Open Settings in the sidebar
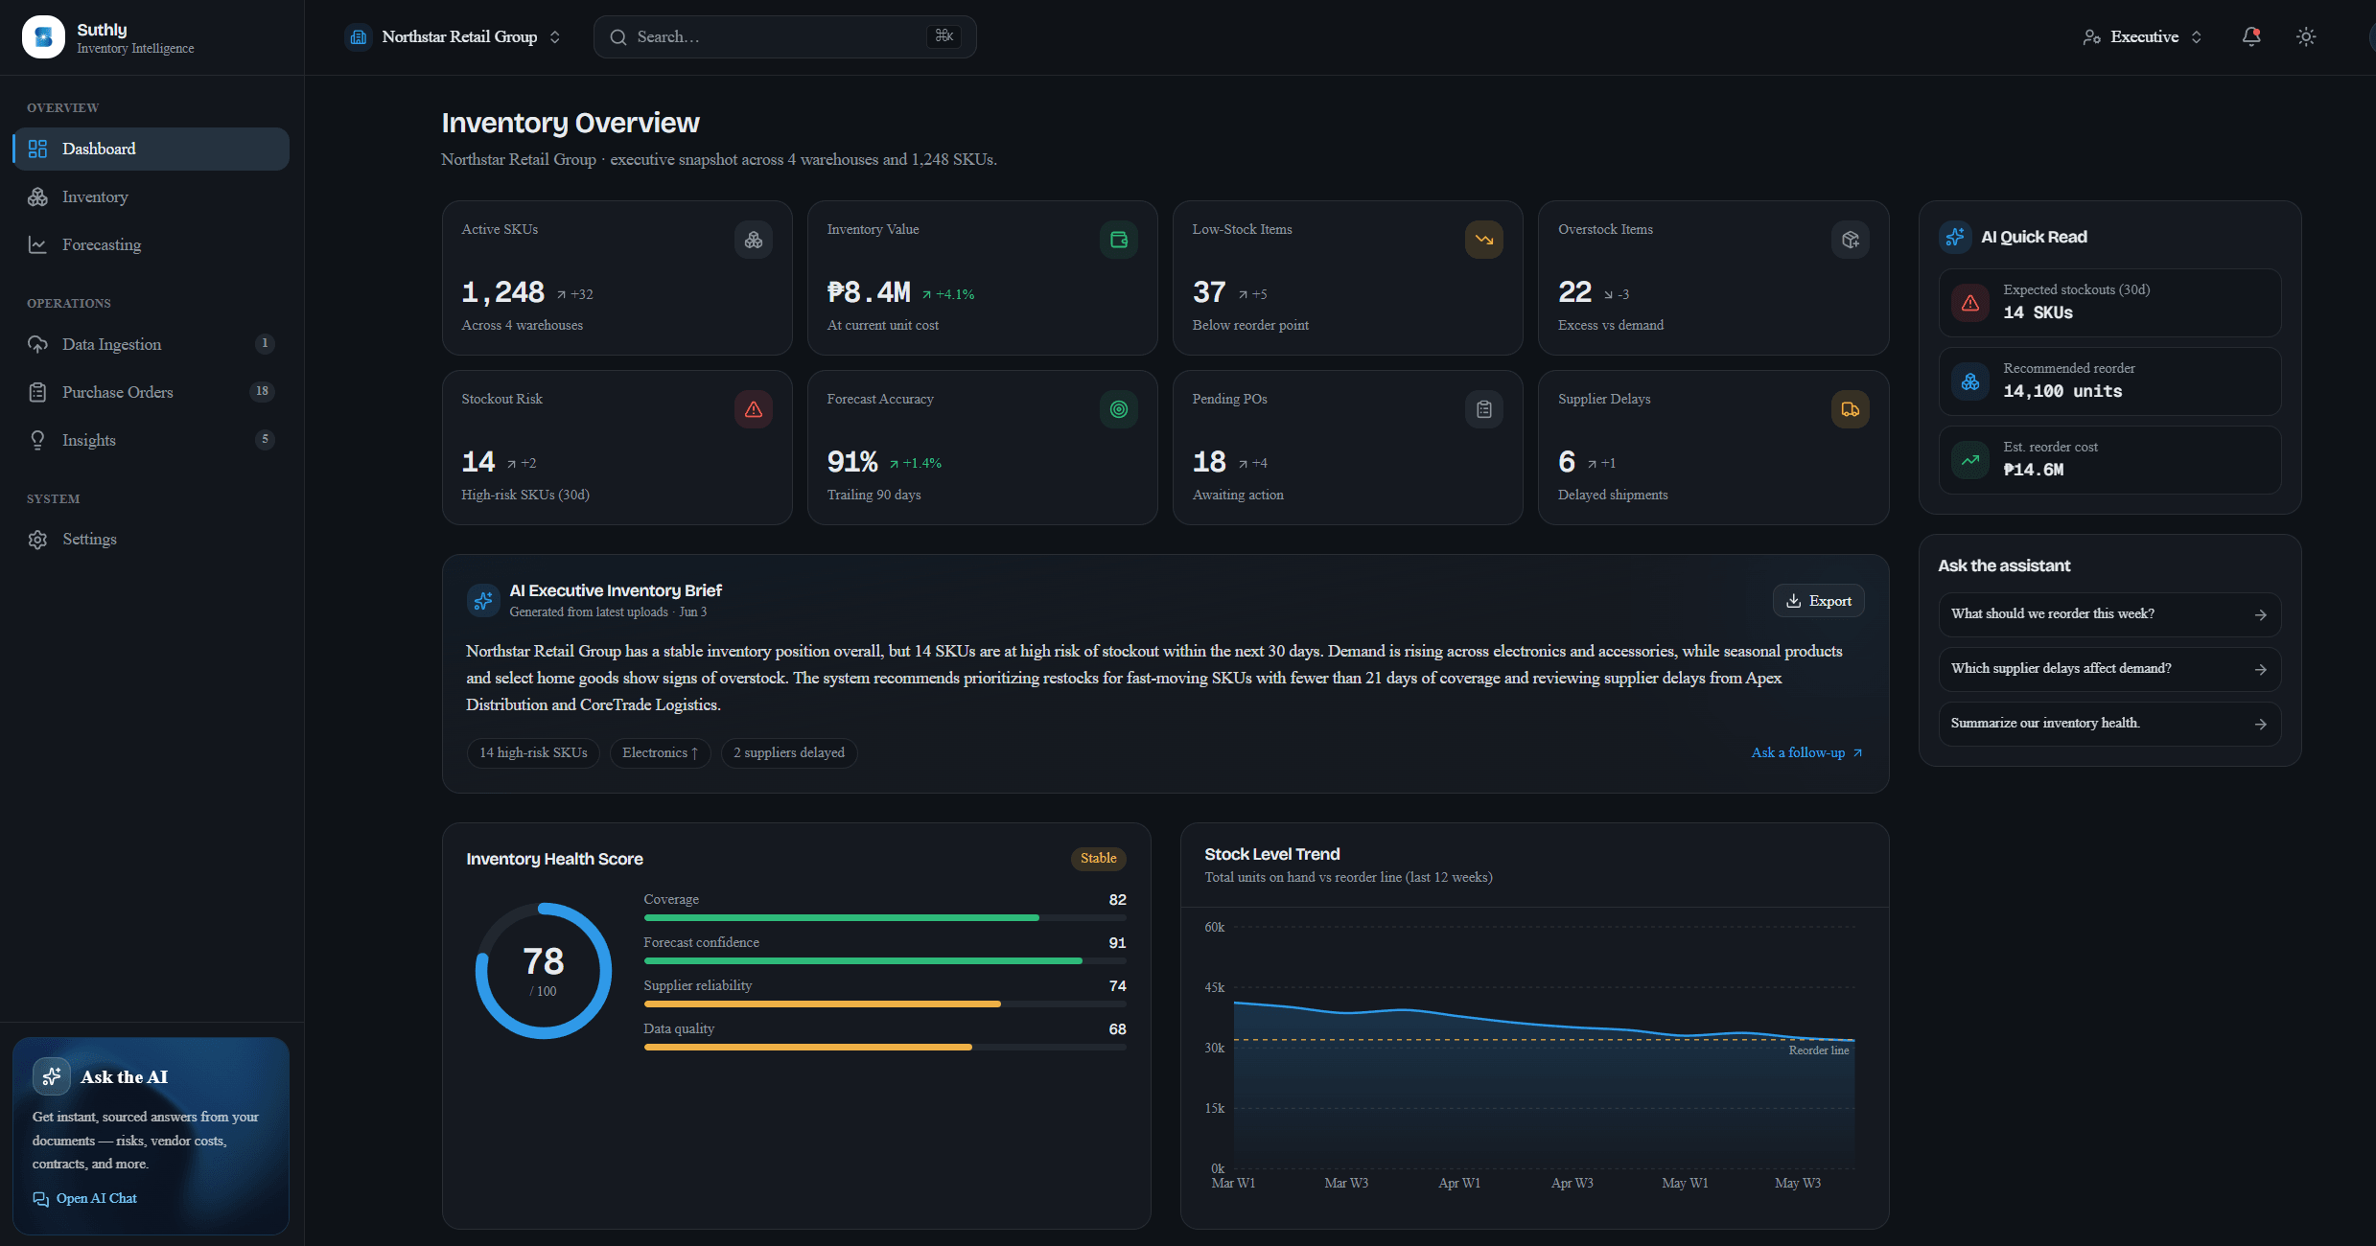 pos(151,540)
